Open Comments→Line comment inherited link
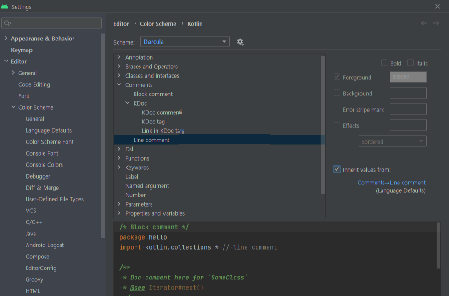Viewport: 449px width, 296px height. pos(392,183)
